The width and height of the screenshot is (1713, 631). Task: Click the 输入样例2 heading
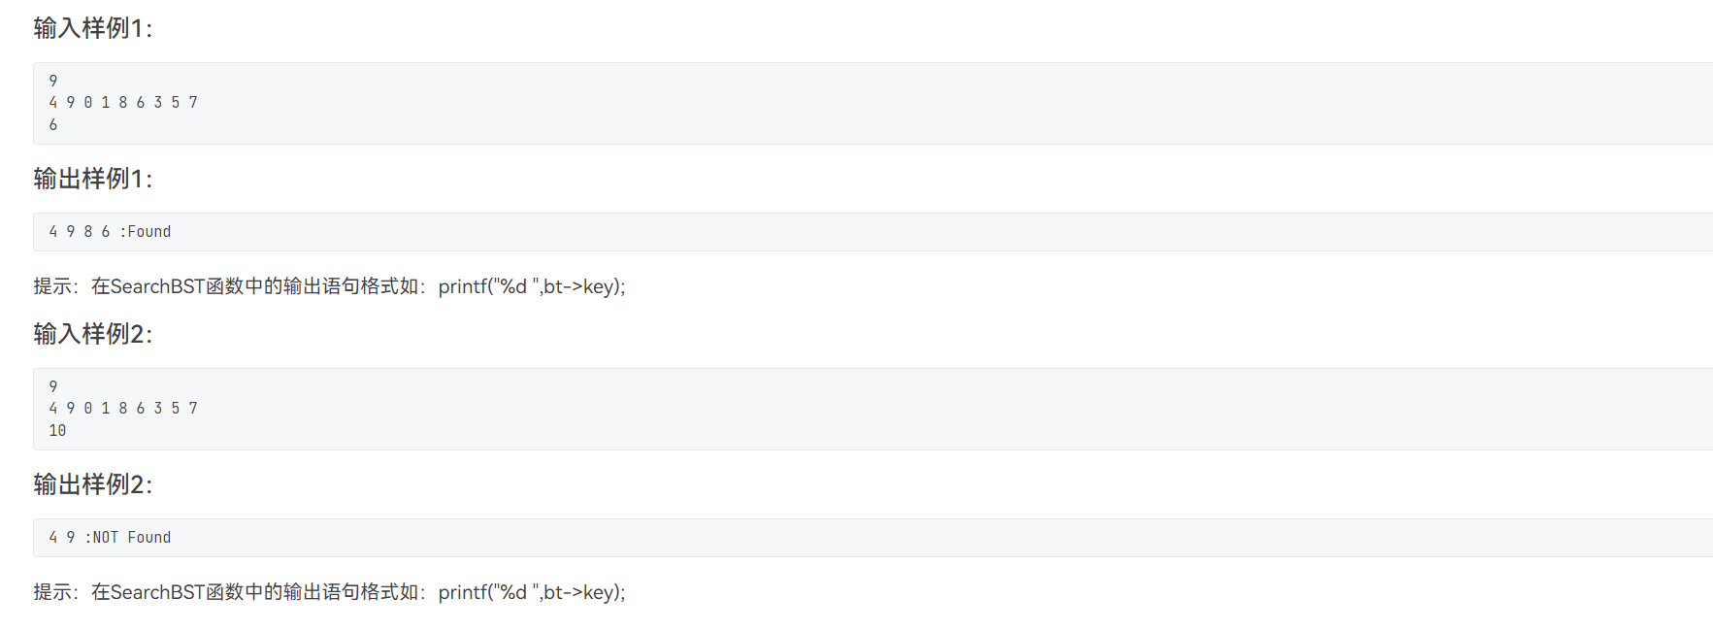tap(93, 334)
